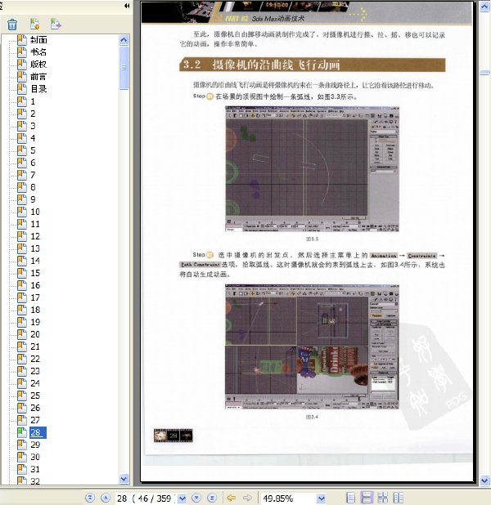Select bookmark 17 in the tree
This screenshot has width=491, height=505.
point(35,297)
